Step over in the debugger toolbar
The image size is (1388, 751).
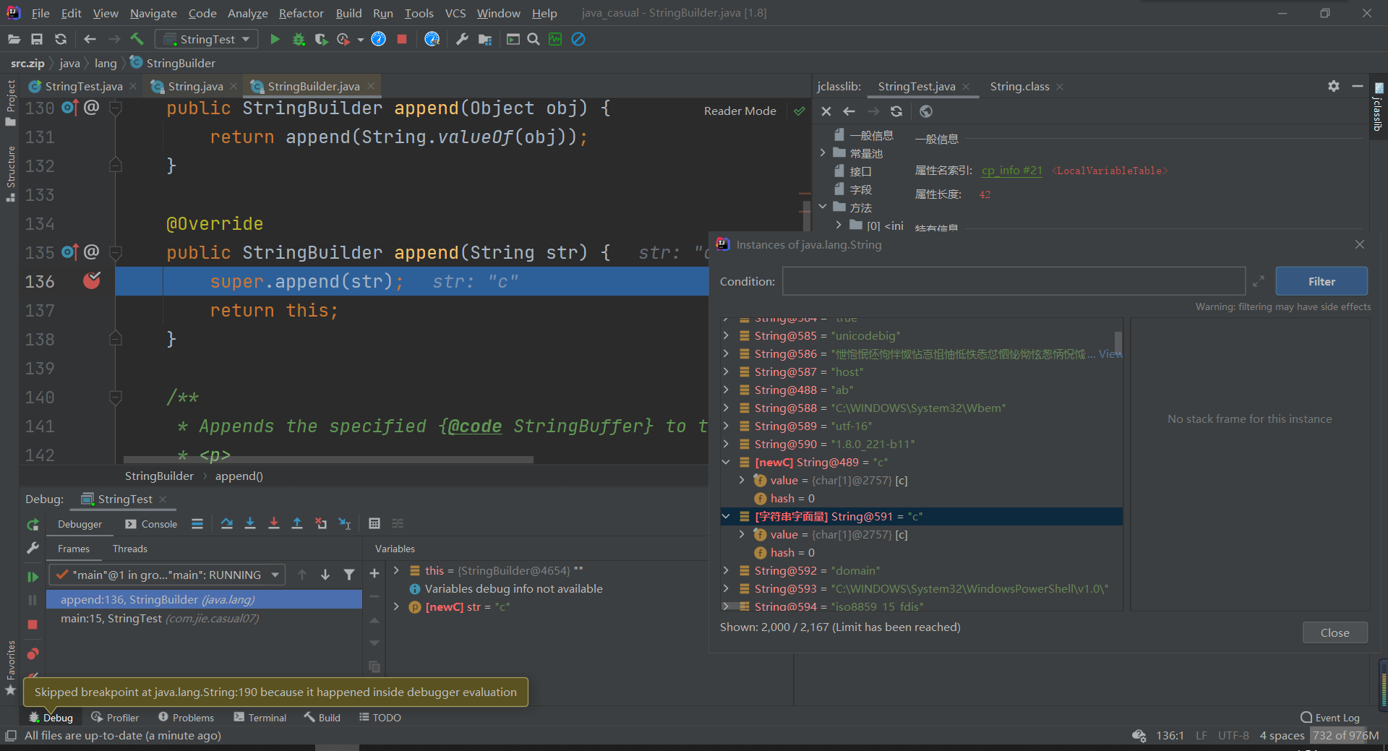pos(227,523)
